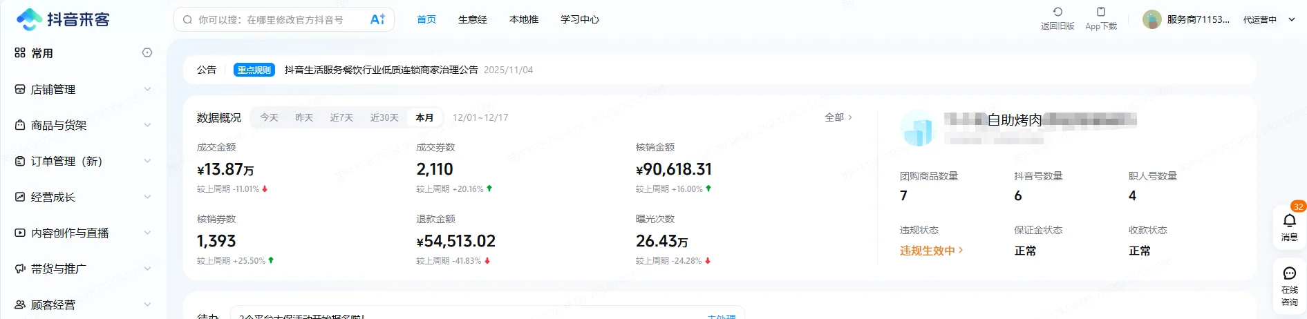Screen dimensions: 1307x319
Task: Switch data overview to 今天
Action: (269, 117)
